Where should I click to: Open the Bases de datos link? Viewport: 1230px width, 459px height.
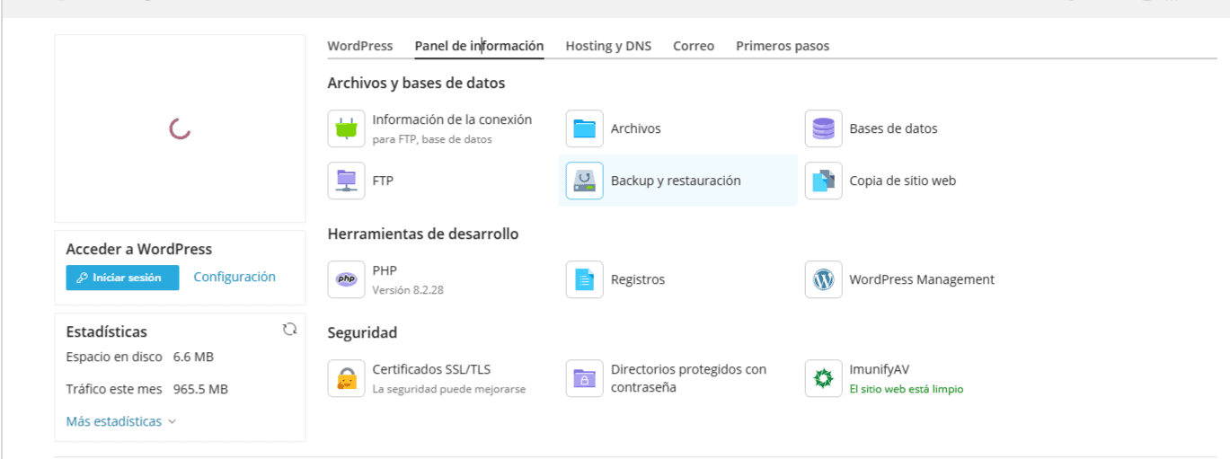894,128
